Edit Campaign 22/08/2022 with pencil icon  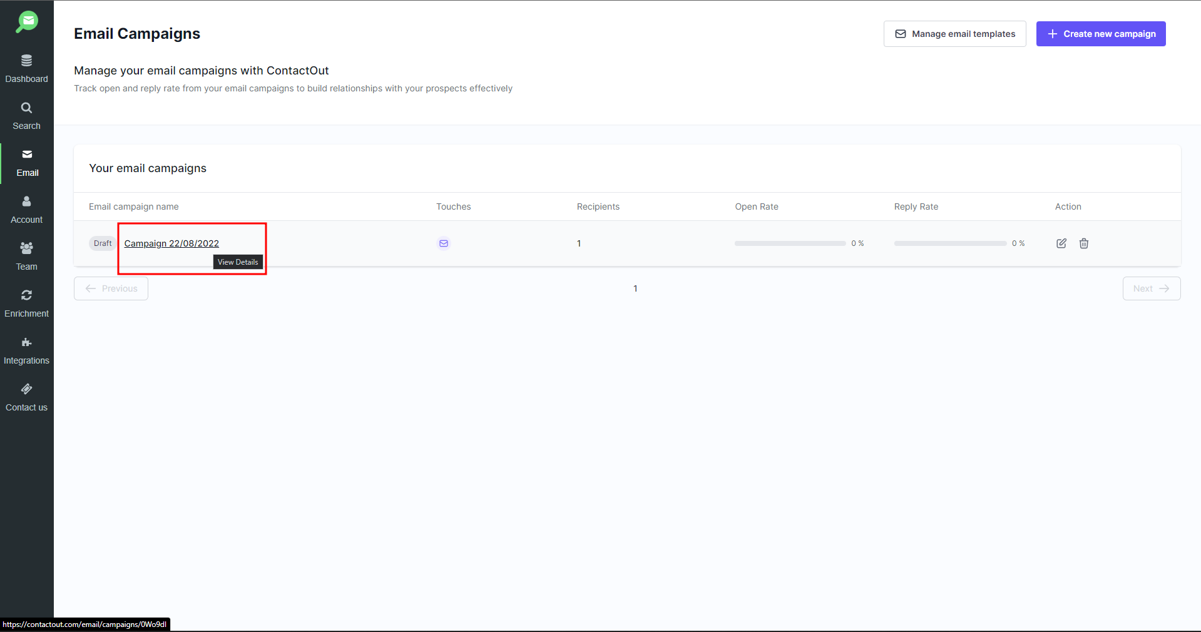click(x=1061, y=243)
